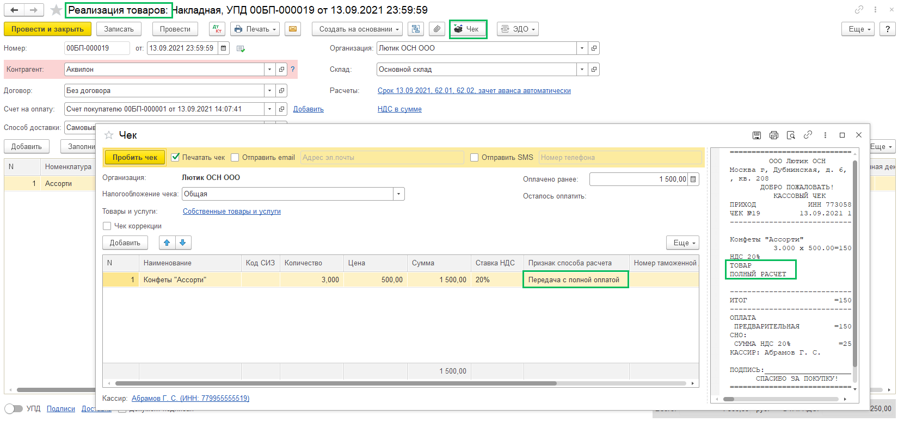Click the Дт/Кт postings icon
Image resolution: width=898 pixels, height=422 pixels.
[x=217, y=29]
